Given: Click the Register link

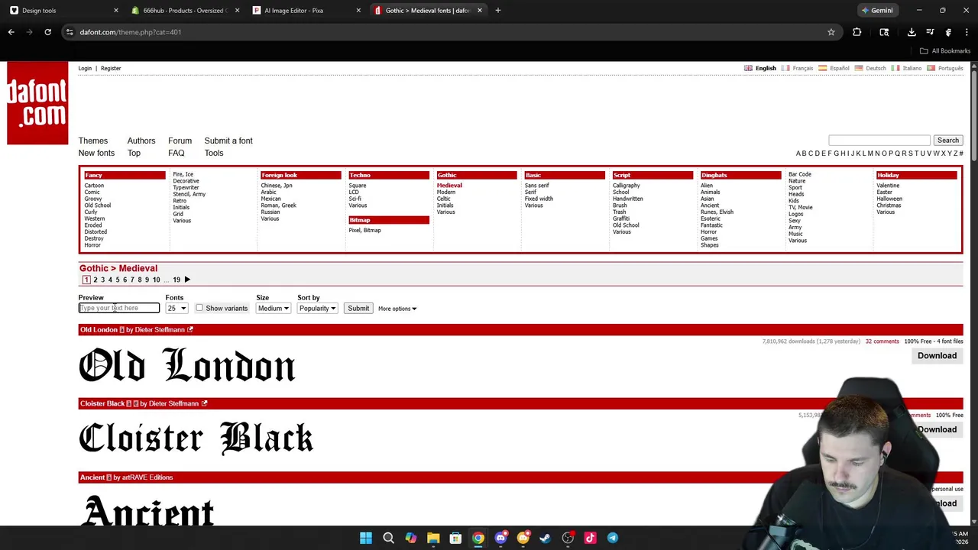Looking at the screenshot, I should [x=111, y=68].
